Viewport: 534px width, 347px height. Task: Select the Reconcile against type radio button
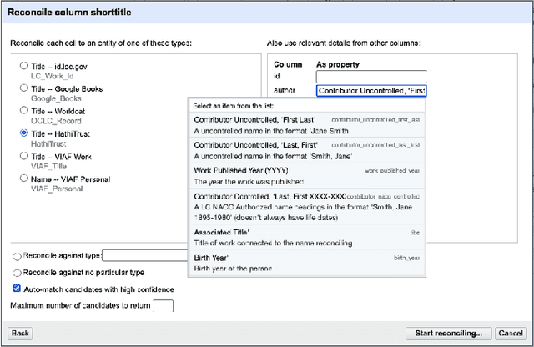pyautogui.click(x=17, y=256)
